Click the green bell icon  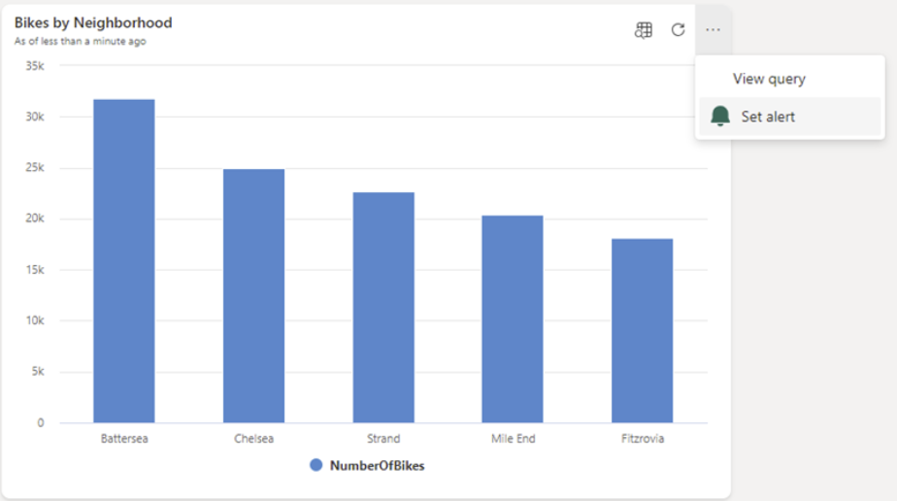coord(719,117)
